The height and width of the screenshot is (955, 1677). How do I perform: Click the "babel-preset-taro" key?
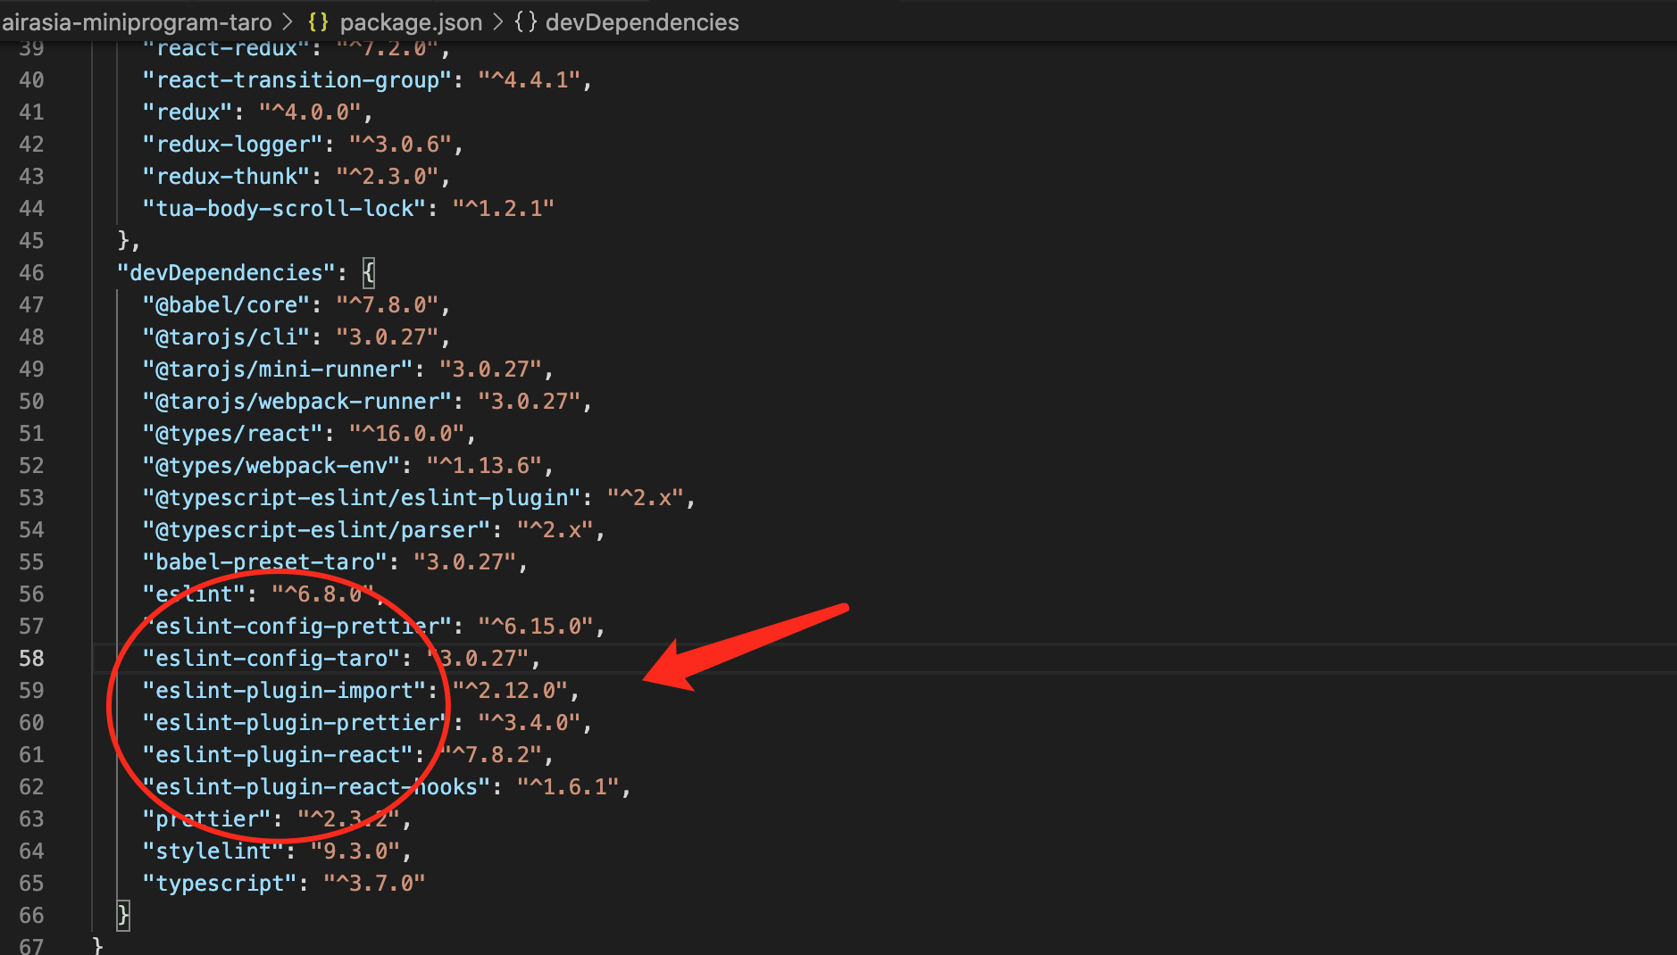(265, 562)
